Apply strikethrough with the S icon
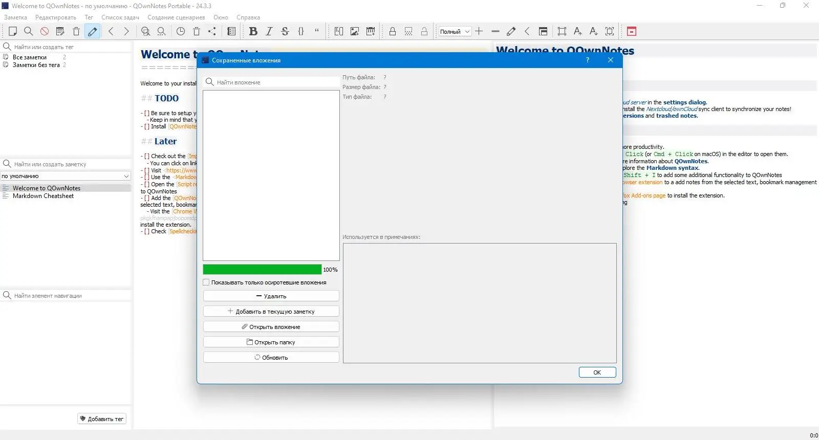 tap(285, 31)
